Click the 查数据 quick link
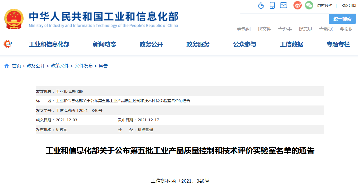Image resolution: width=358 pixels, height=189 pixels. pyautogui.click(x=326, y=29)
